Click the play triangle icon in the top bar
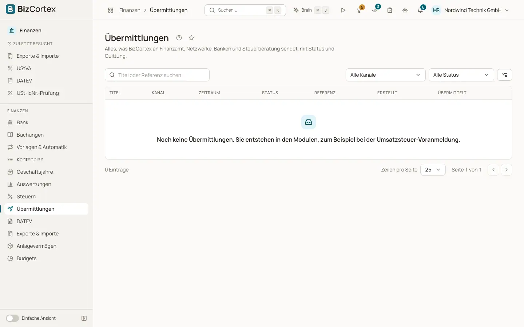 tap(343, 10)
